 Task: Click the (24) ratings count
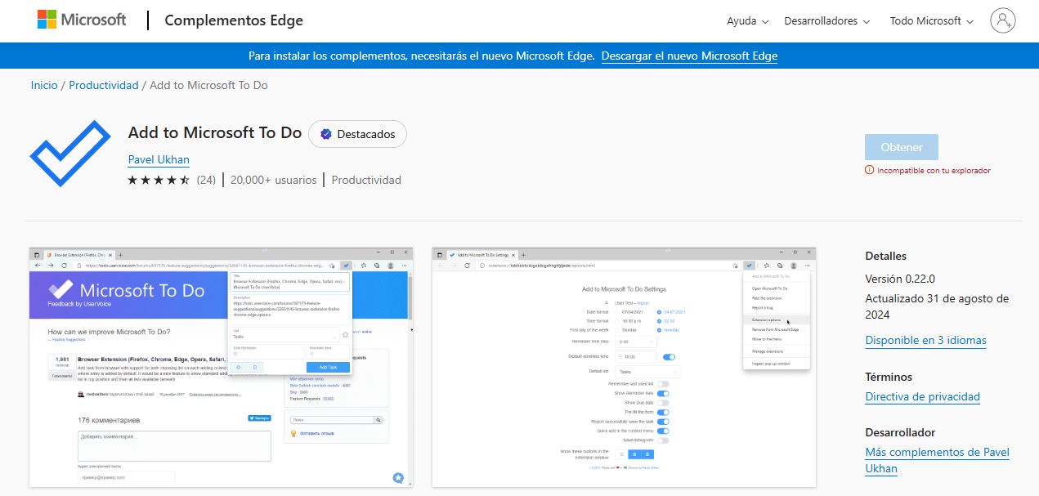coord(206,180)
